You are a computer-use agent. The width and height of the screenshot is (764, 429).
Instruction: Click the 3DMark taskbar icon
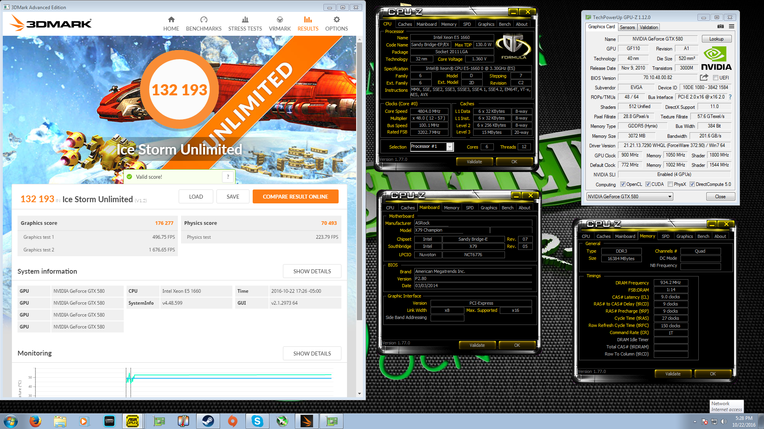tap(307, 421)
